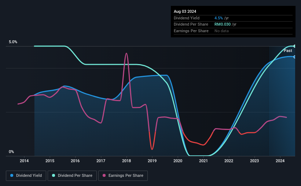Click the blue Dividend Yield legend dot
Screen dimensions: 301x186
pyautogui.click(x=12, y=175)
